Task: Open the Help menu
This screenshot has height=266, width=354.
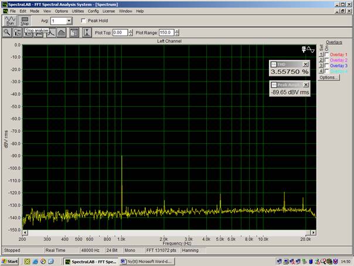Action: [x=140, y=11]
